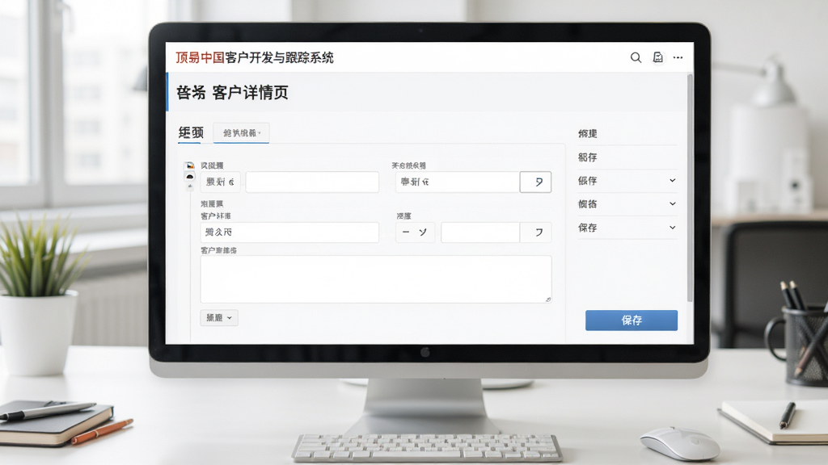Click the square icon button beside the small dropdown's field
This screenshot has height=465, width=828.
tap(536, 232)
